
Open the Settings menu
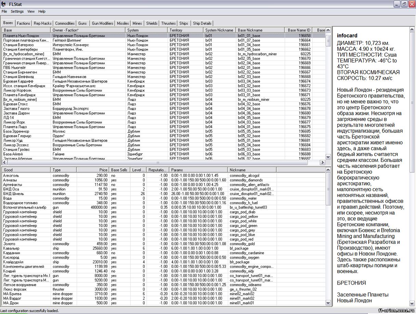pos(17,11)
